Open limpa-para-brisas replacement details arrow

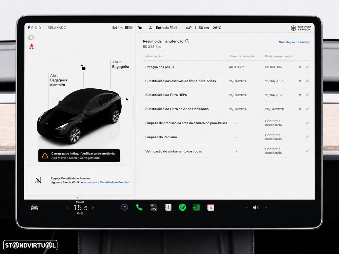point(307,81)
